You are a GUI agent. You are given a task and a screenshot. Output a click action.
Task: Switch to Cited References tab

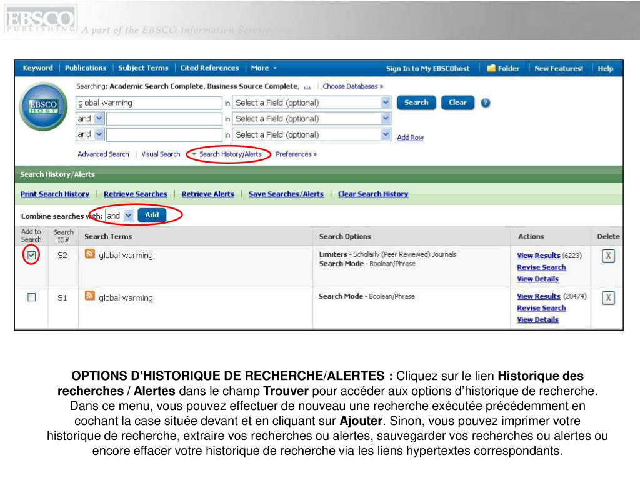click(x=210, y=68)
